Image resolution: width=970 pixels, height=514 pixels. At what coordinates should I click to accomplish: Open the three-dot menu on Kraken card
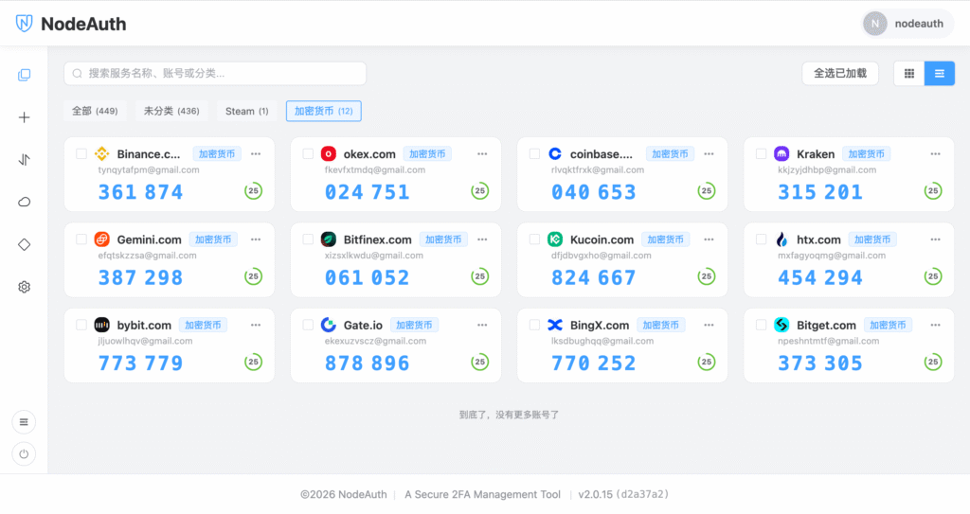(x=935, y=153)
